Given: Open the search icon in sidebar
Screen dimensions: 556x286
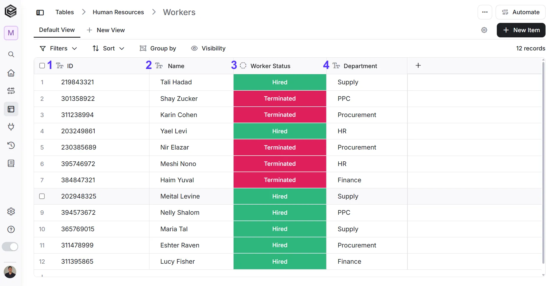Looking at the screenshot, I should tap(11, 54).
